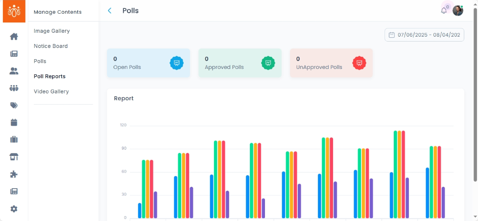Screen dimensions: 478x221
Task: Click the home icon in the sidebar
Action: (14, 37)
